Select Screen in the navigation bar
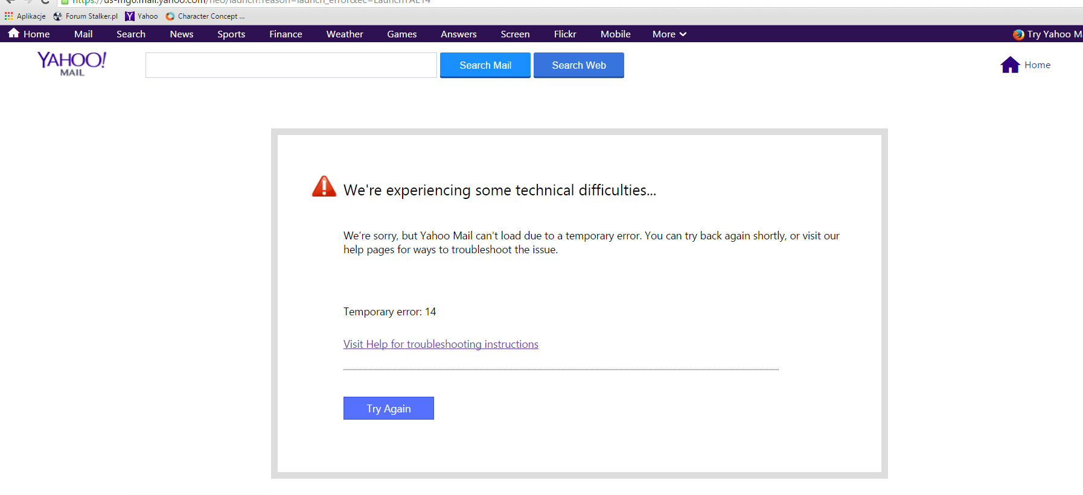Viewport: 1083px width, 495px height. tap(515, 34)
